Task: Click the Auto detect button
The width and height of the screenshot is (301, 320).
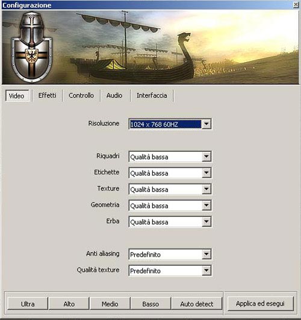Action: [197, 304]
